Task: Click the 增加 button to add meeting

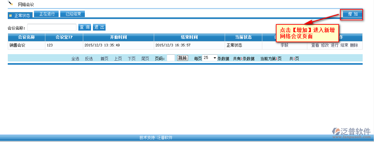Action: click(x=353, y=14)
